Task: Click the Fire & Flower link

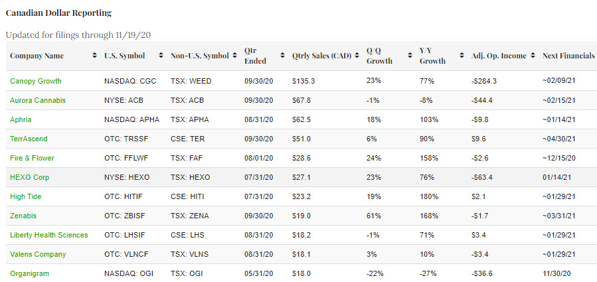Action: tap(32, 158)
